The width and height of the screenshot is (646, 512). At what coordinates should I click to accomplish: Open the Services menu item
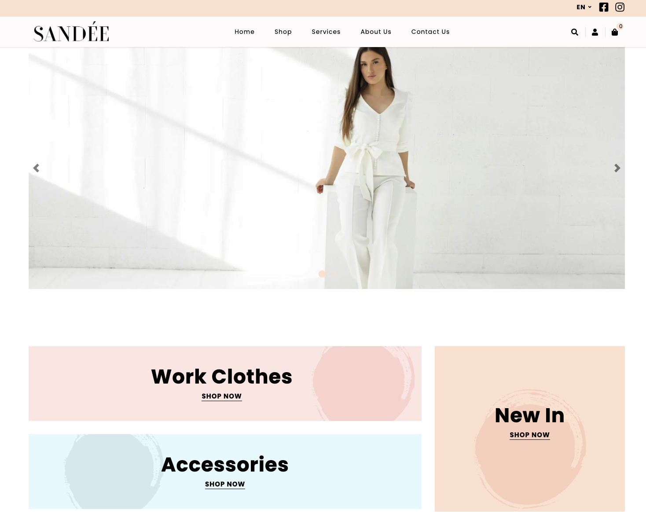click(x=326, y=32)
